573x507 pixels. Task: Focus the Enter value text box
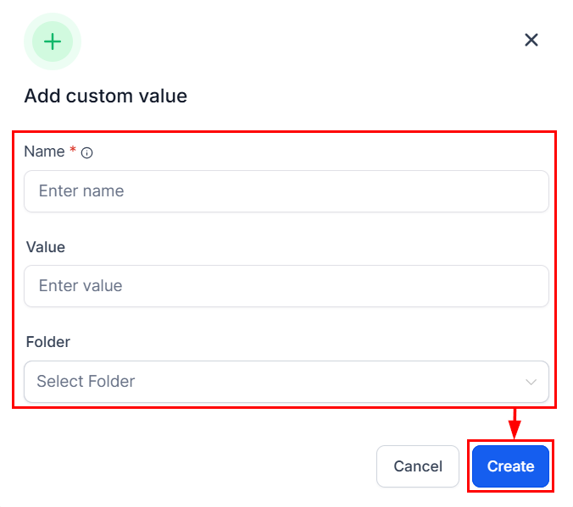click(x=286, y=286)
